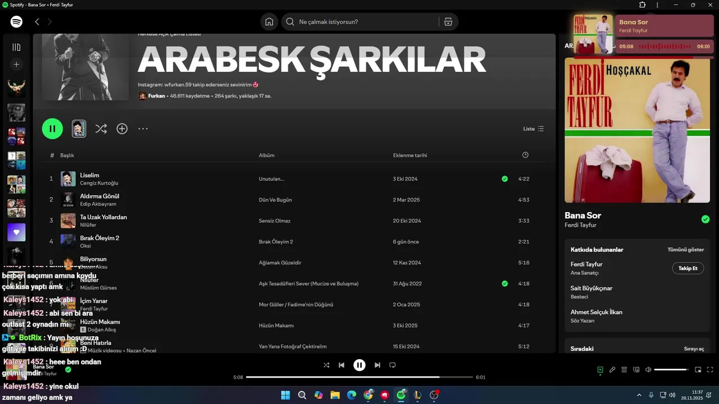Screen dimensions: 719x404
Task: Open Ferdi Tayfur artist under Bana Sor
Action: (580, 225)
